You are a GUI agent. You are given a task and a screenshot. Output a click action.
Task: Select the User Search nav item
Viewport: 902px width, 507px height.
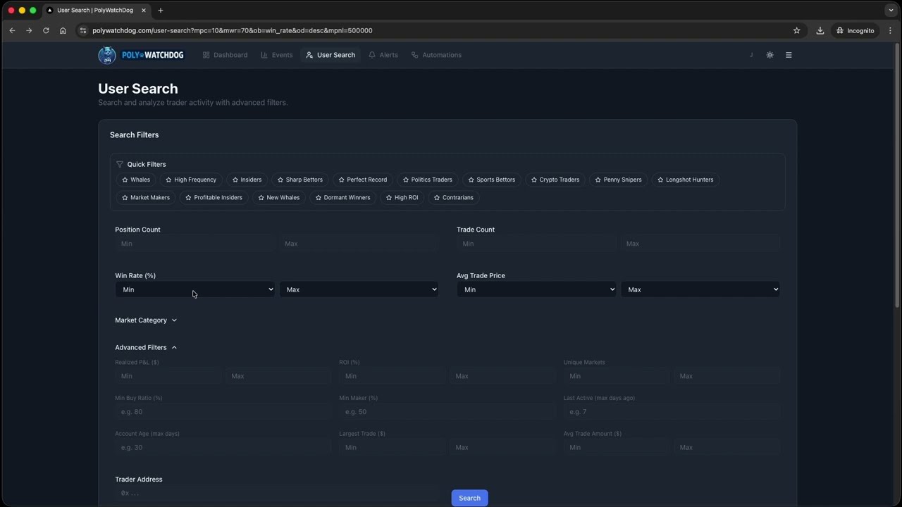pyautogui.click(x=330, y=55)
